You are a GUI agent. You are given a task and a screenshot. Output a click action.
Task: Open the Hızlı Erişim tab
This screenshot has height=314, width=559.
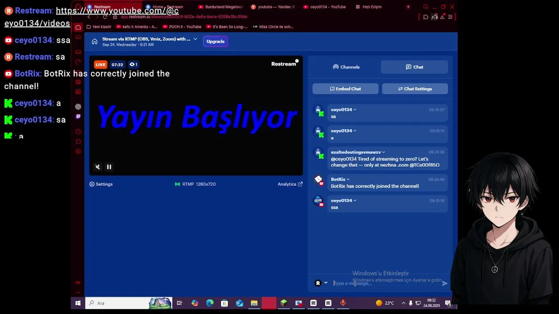pyautogui.click(x=369, y=7)
